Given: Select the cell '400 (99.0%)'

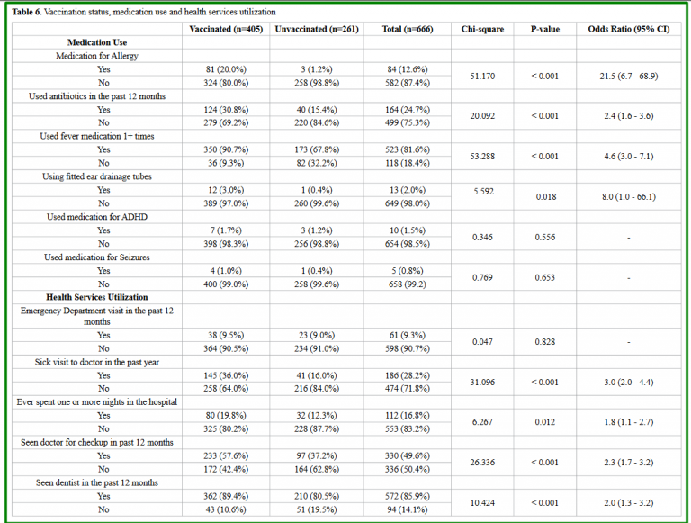Looking at the screenshot, I should (x=226, y=284).
